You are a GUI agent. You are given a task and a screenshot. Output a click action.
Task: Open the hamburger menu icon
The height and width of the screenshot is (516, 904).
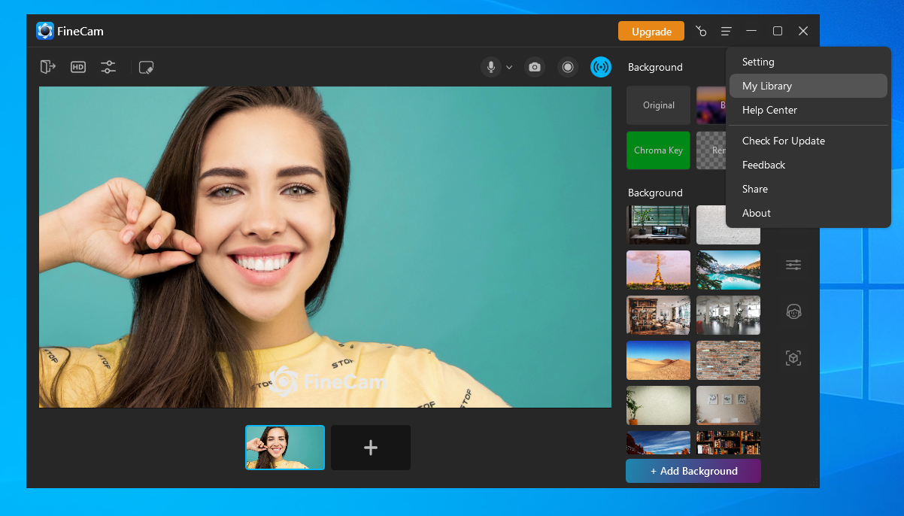click(x=726, y=31)
